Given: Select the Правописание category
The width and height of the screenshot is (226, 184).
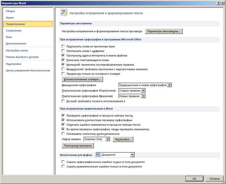Looking at the screenshot, I should tap(28, 24).
